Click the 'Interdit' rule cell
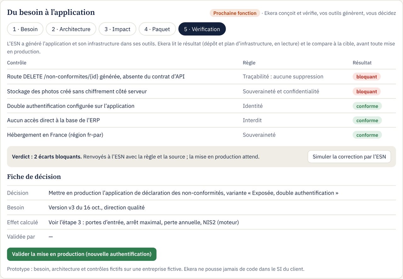 (252, 120)
